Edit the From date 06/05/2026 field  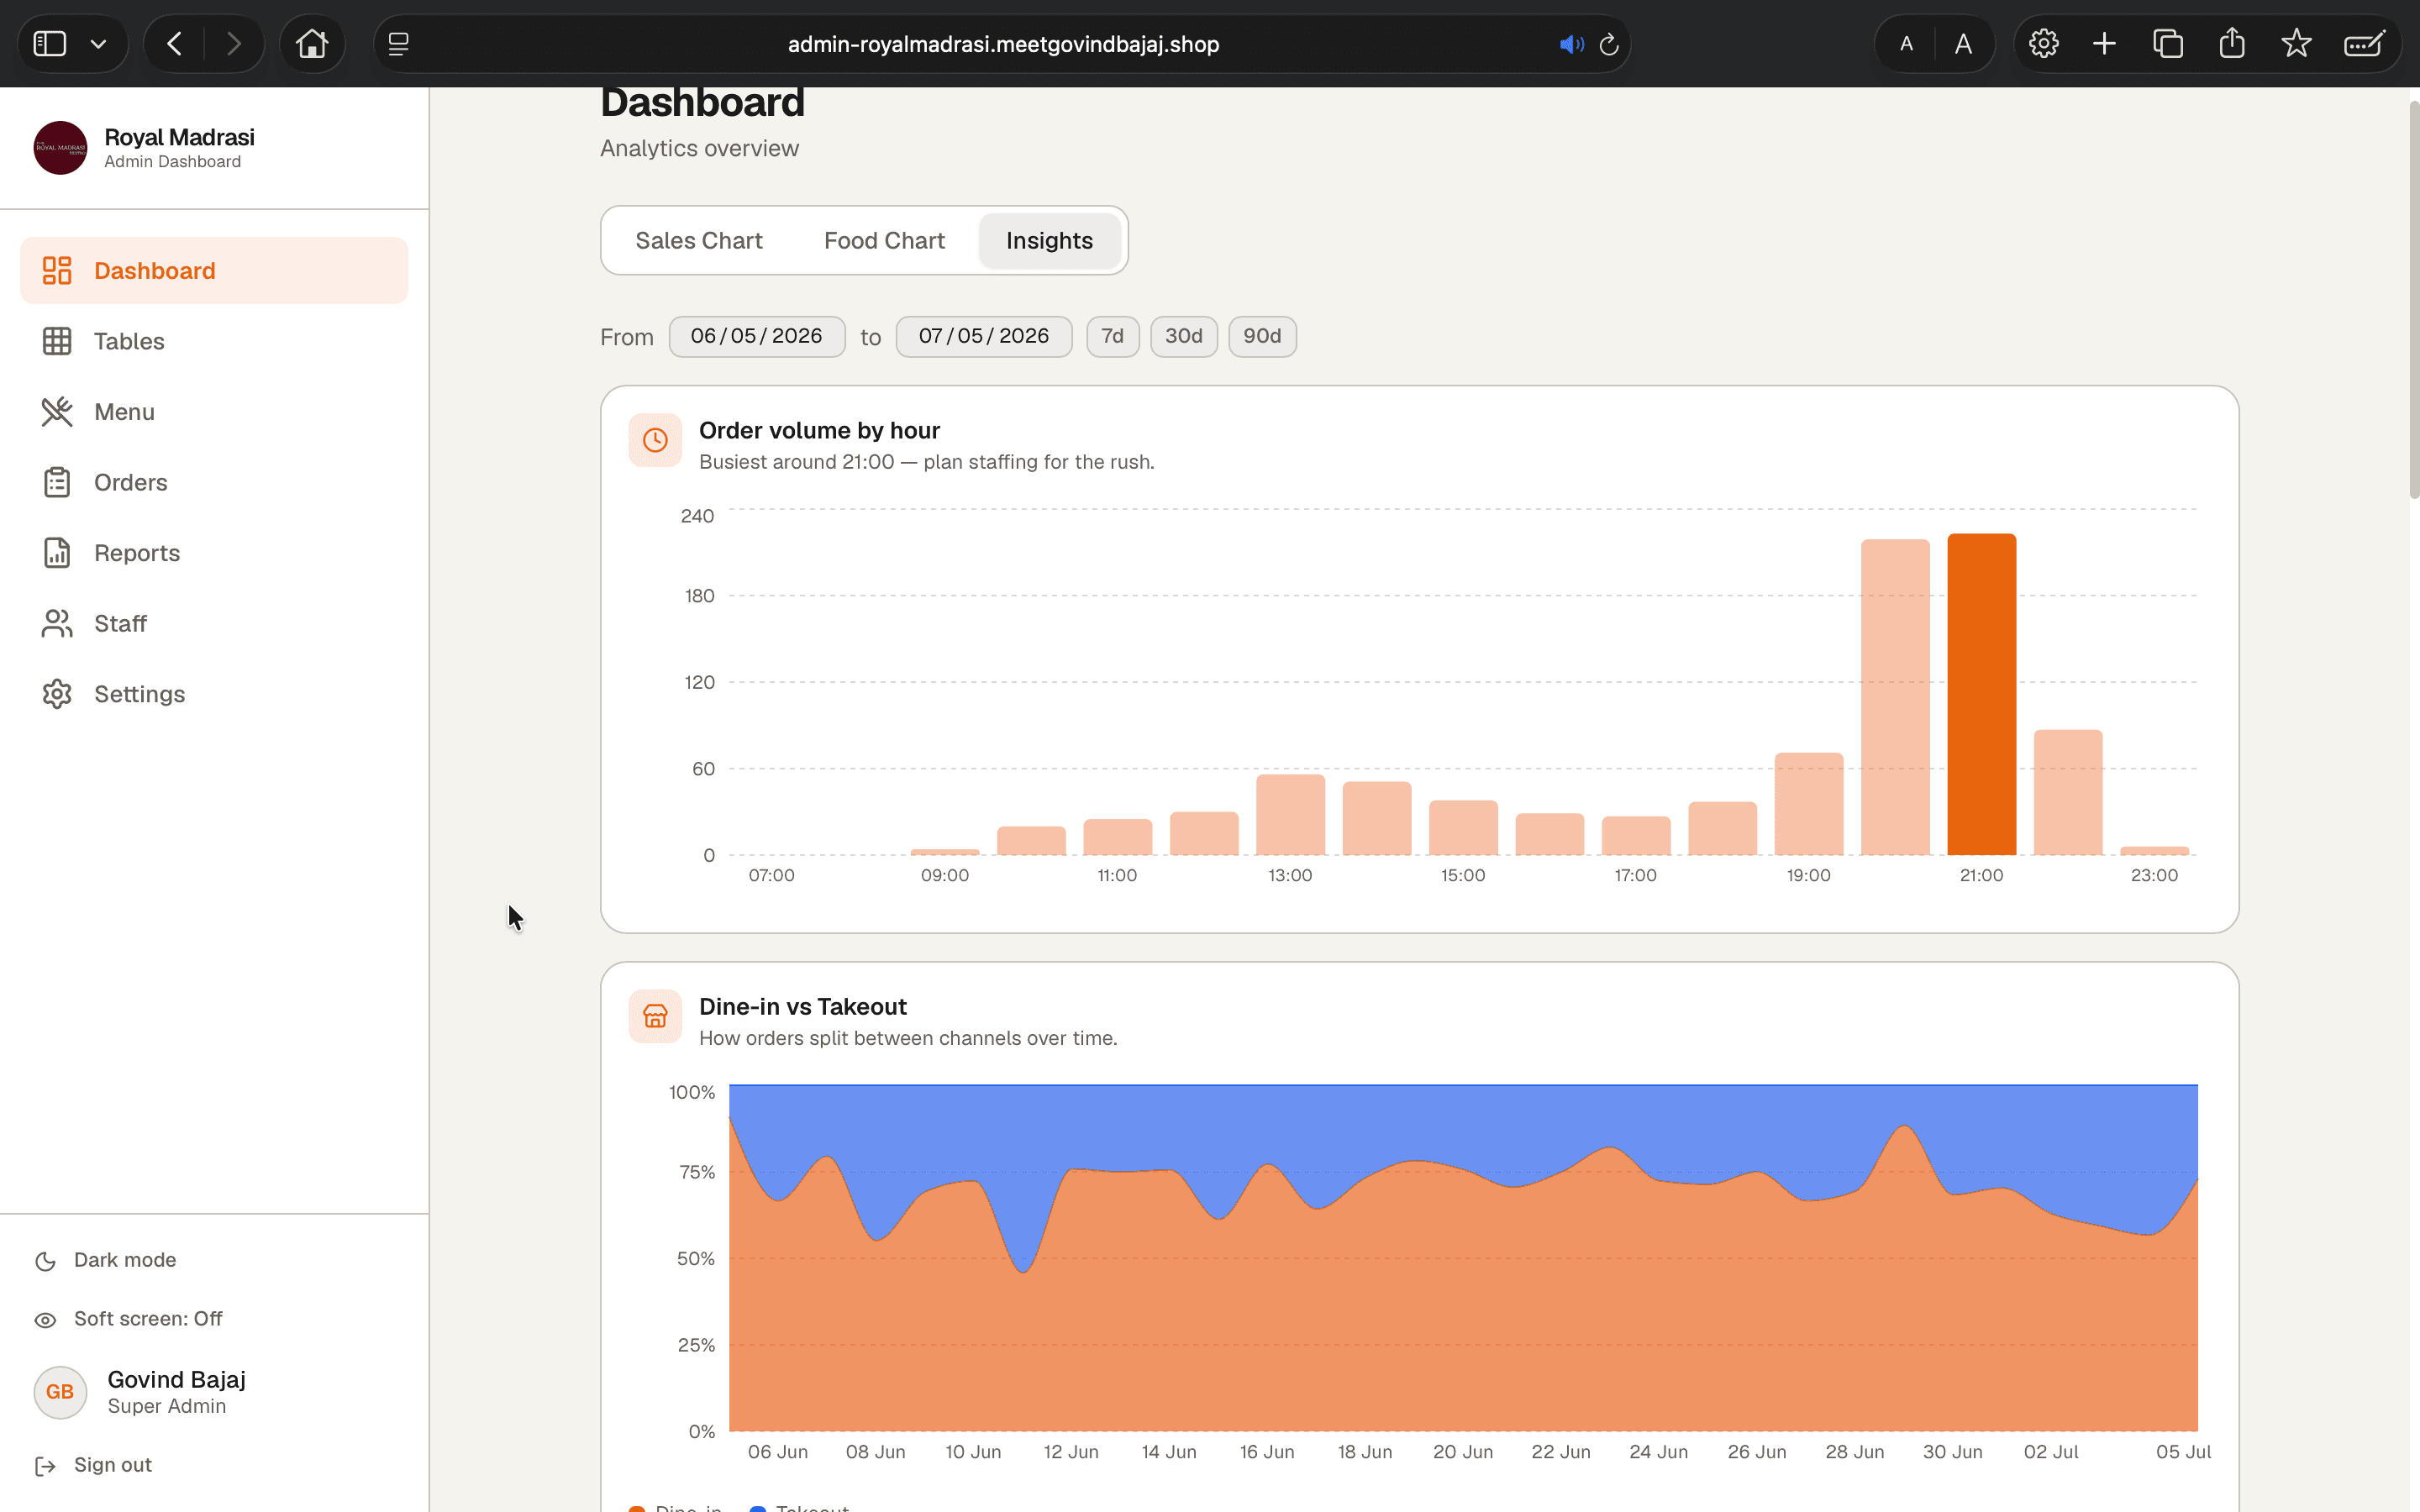click(x=757, y=336)
